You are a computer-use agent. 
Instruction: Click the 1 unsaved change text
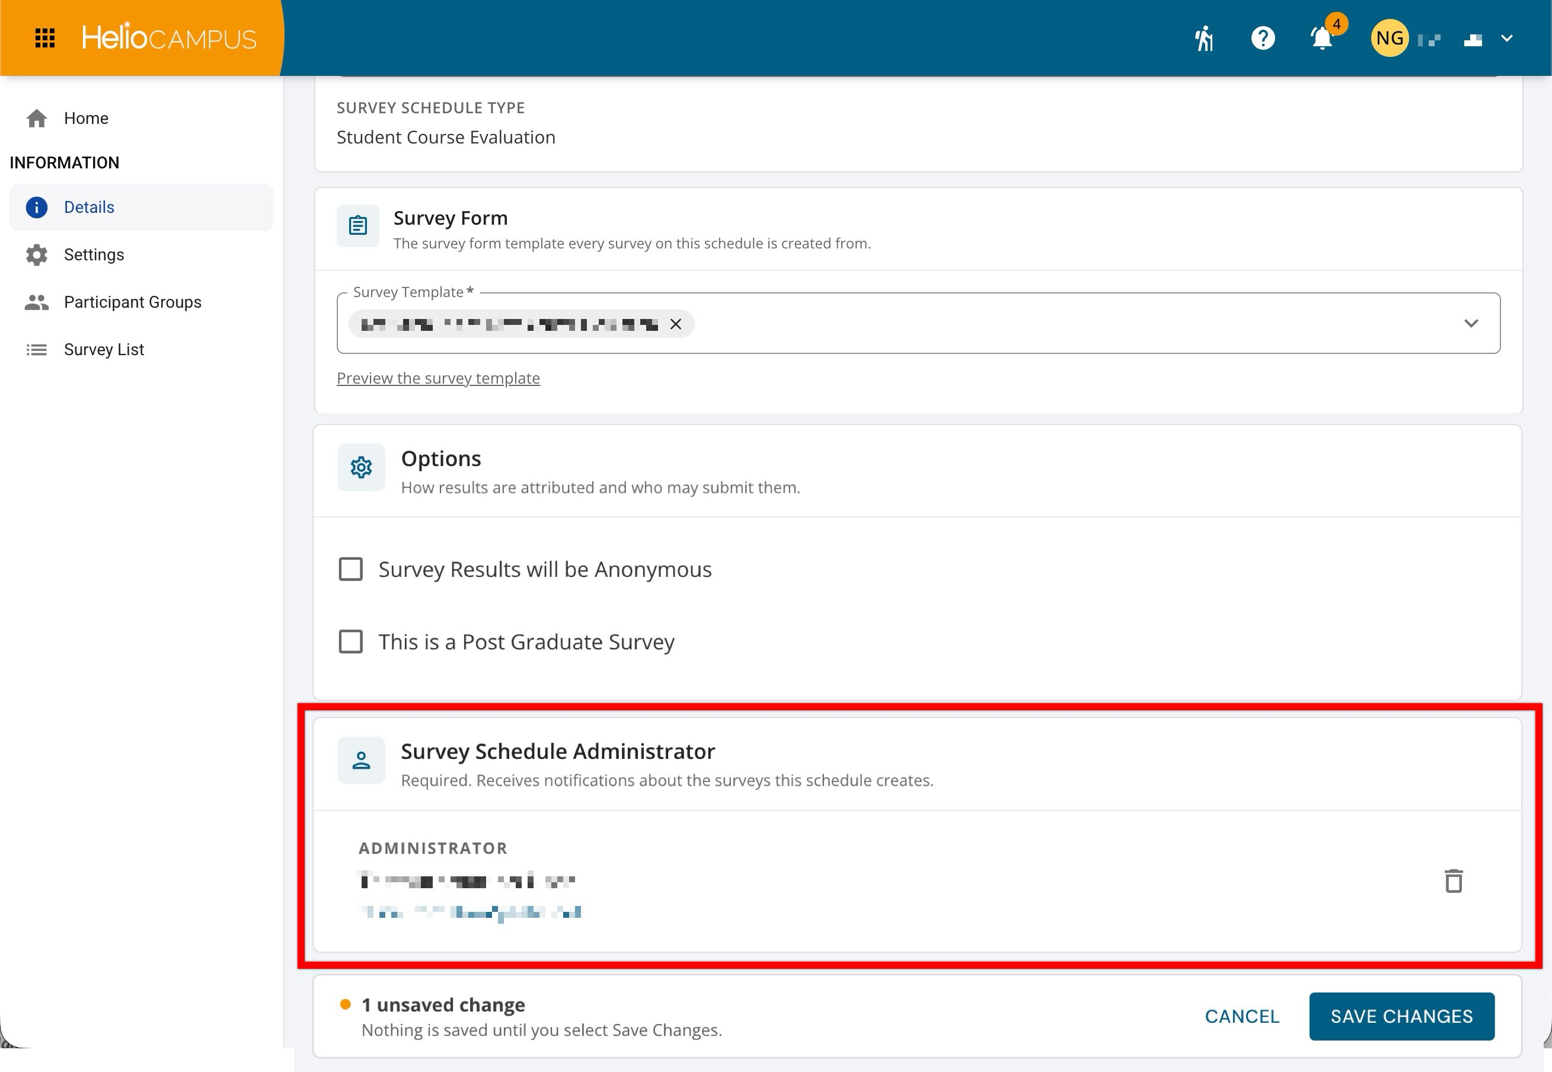click(x=443, y=1005)
